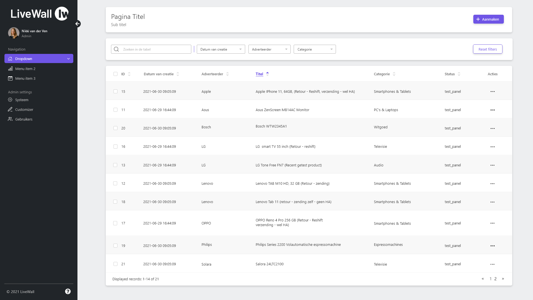
Task: Toggle the select-all header checkbox
Action: [x=115, y=74]
